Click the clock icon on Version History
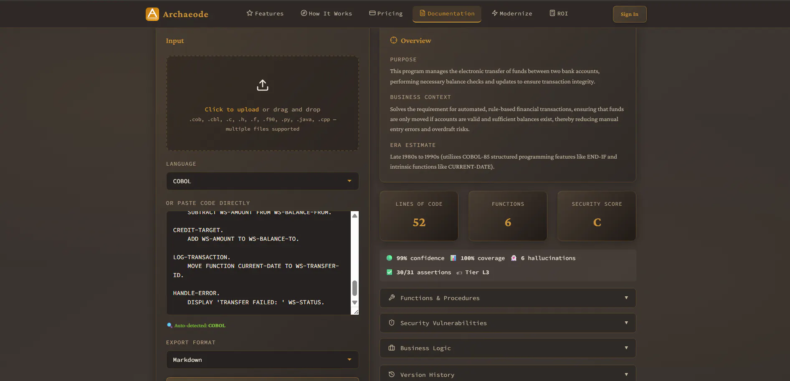Screen dimensions: 790x381 coord(392,374)
